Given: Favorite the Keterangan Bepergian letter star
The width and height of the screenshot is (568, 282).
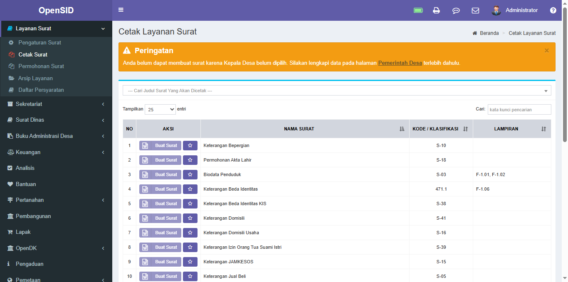Looking at the screenshot, I should tap(190, 145).
